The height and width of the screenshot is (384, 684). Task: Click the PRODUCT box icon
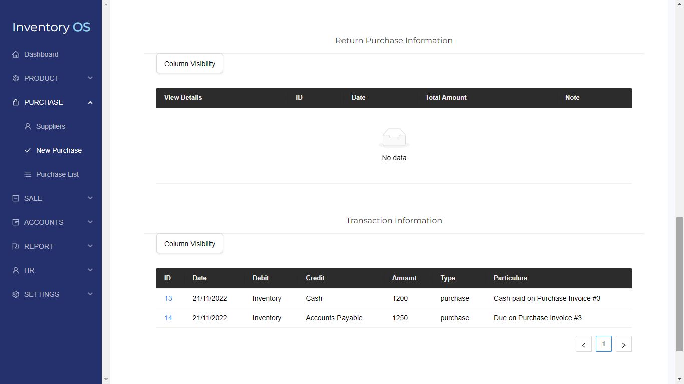16,78
